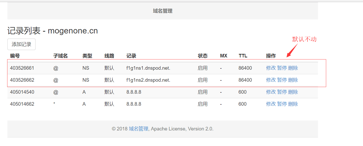363x146 pixels.
Task: Delete the @ A record 405014540
Action: coord(293,92)
